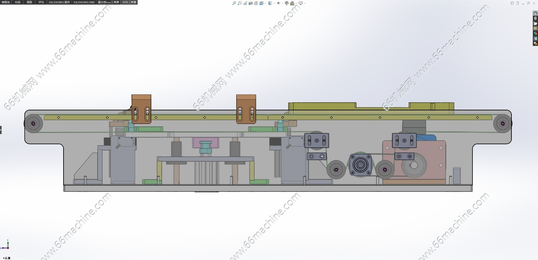Expand the View Orientation dropdown
This screenshot has height=260, width=538.
pyautogui.click(x=265, y=3)
